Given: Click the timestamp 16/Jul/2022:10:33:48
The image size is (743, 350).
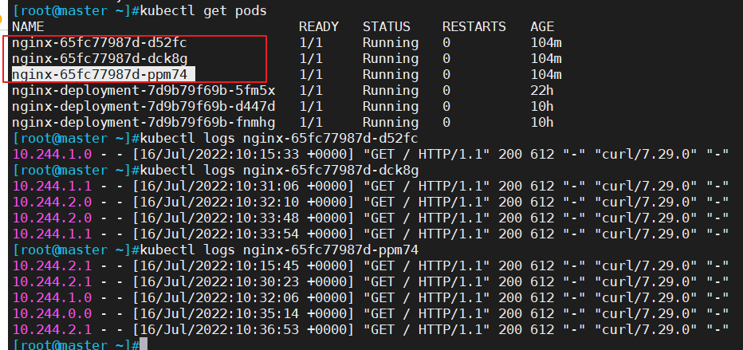Looking at the screenshot, I should click(220, 218).
